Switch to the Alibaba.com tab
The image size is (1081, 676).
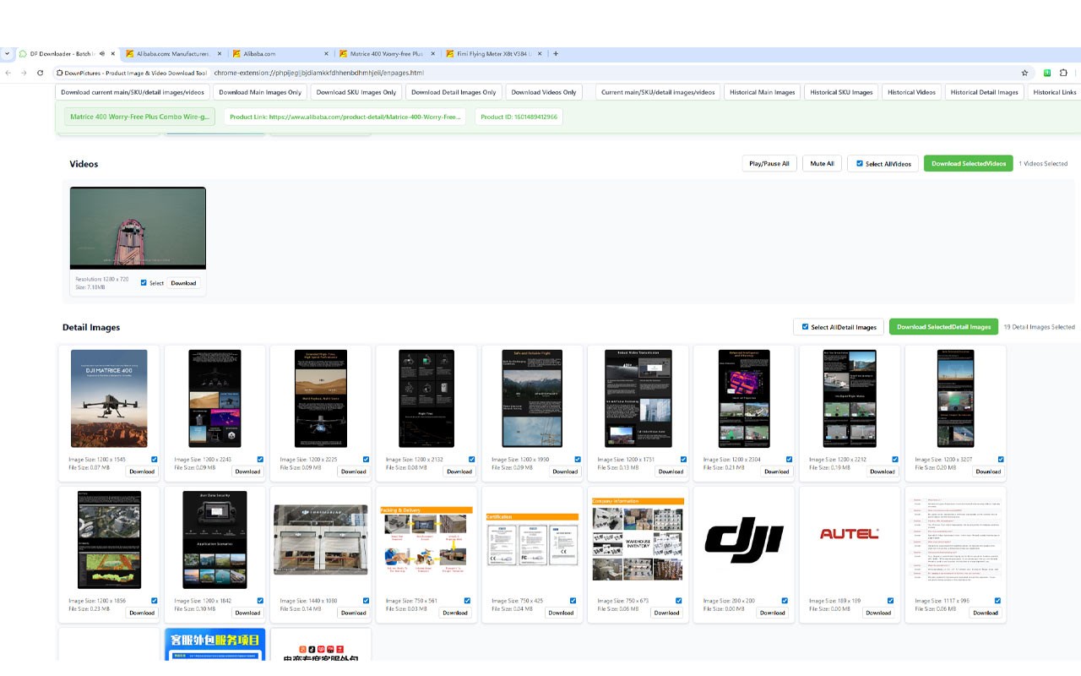tap(279, 53)
